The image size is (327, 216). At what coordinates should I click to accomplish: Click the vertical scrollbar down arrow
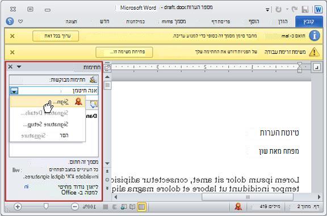107,163
